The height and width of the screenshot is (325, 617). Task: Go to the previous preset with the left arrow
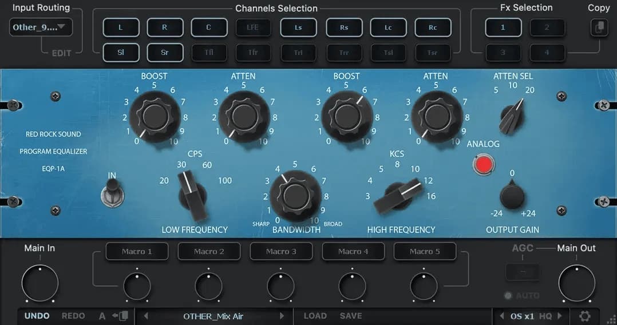point(146,316)
